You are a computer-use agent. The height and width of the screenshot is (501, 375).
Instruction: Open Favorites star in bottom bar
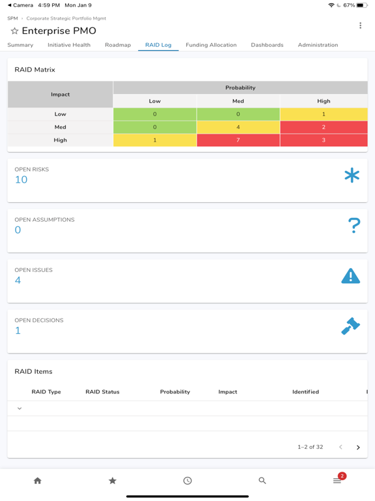(x=113, y=481)
